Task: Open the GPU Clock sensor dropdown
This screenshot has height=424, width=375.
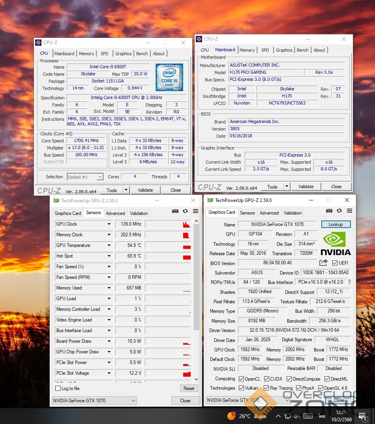Action: click(109, 224)
